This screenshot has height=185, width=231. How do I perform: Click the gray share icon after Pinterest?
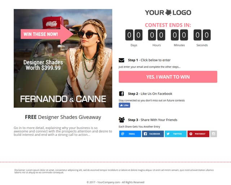click(x=213, y=134)
